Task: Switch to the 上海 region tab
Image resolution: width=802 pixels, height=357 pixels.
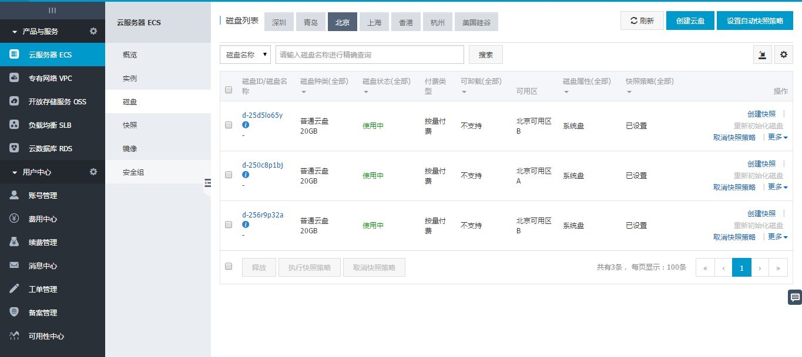Action: point(374,22)
